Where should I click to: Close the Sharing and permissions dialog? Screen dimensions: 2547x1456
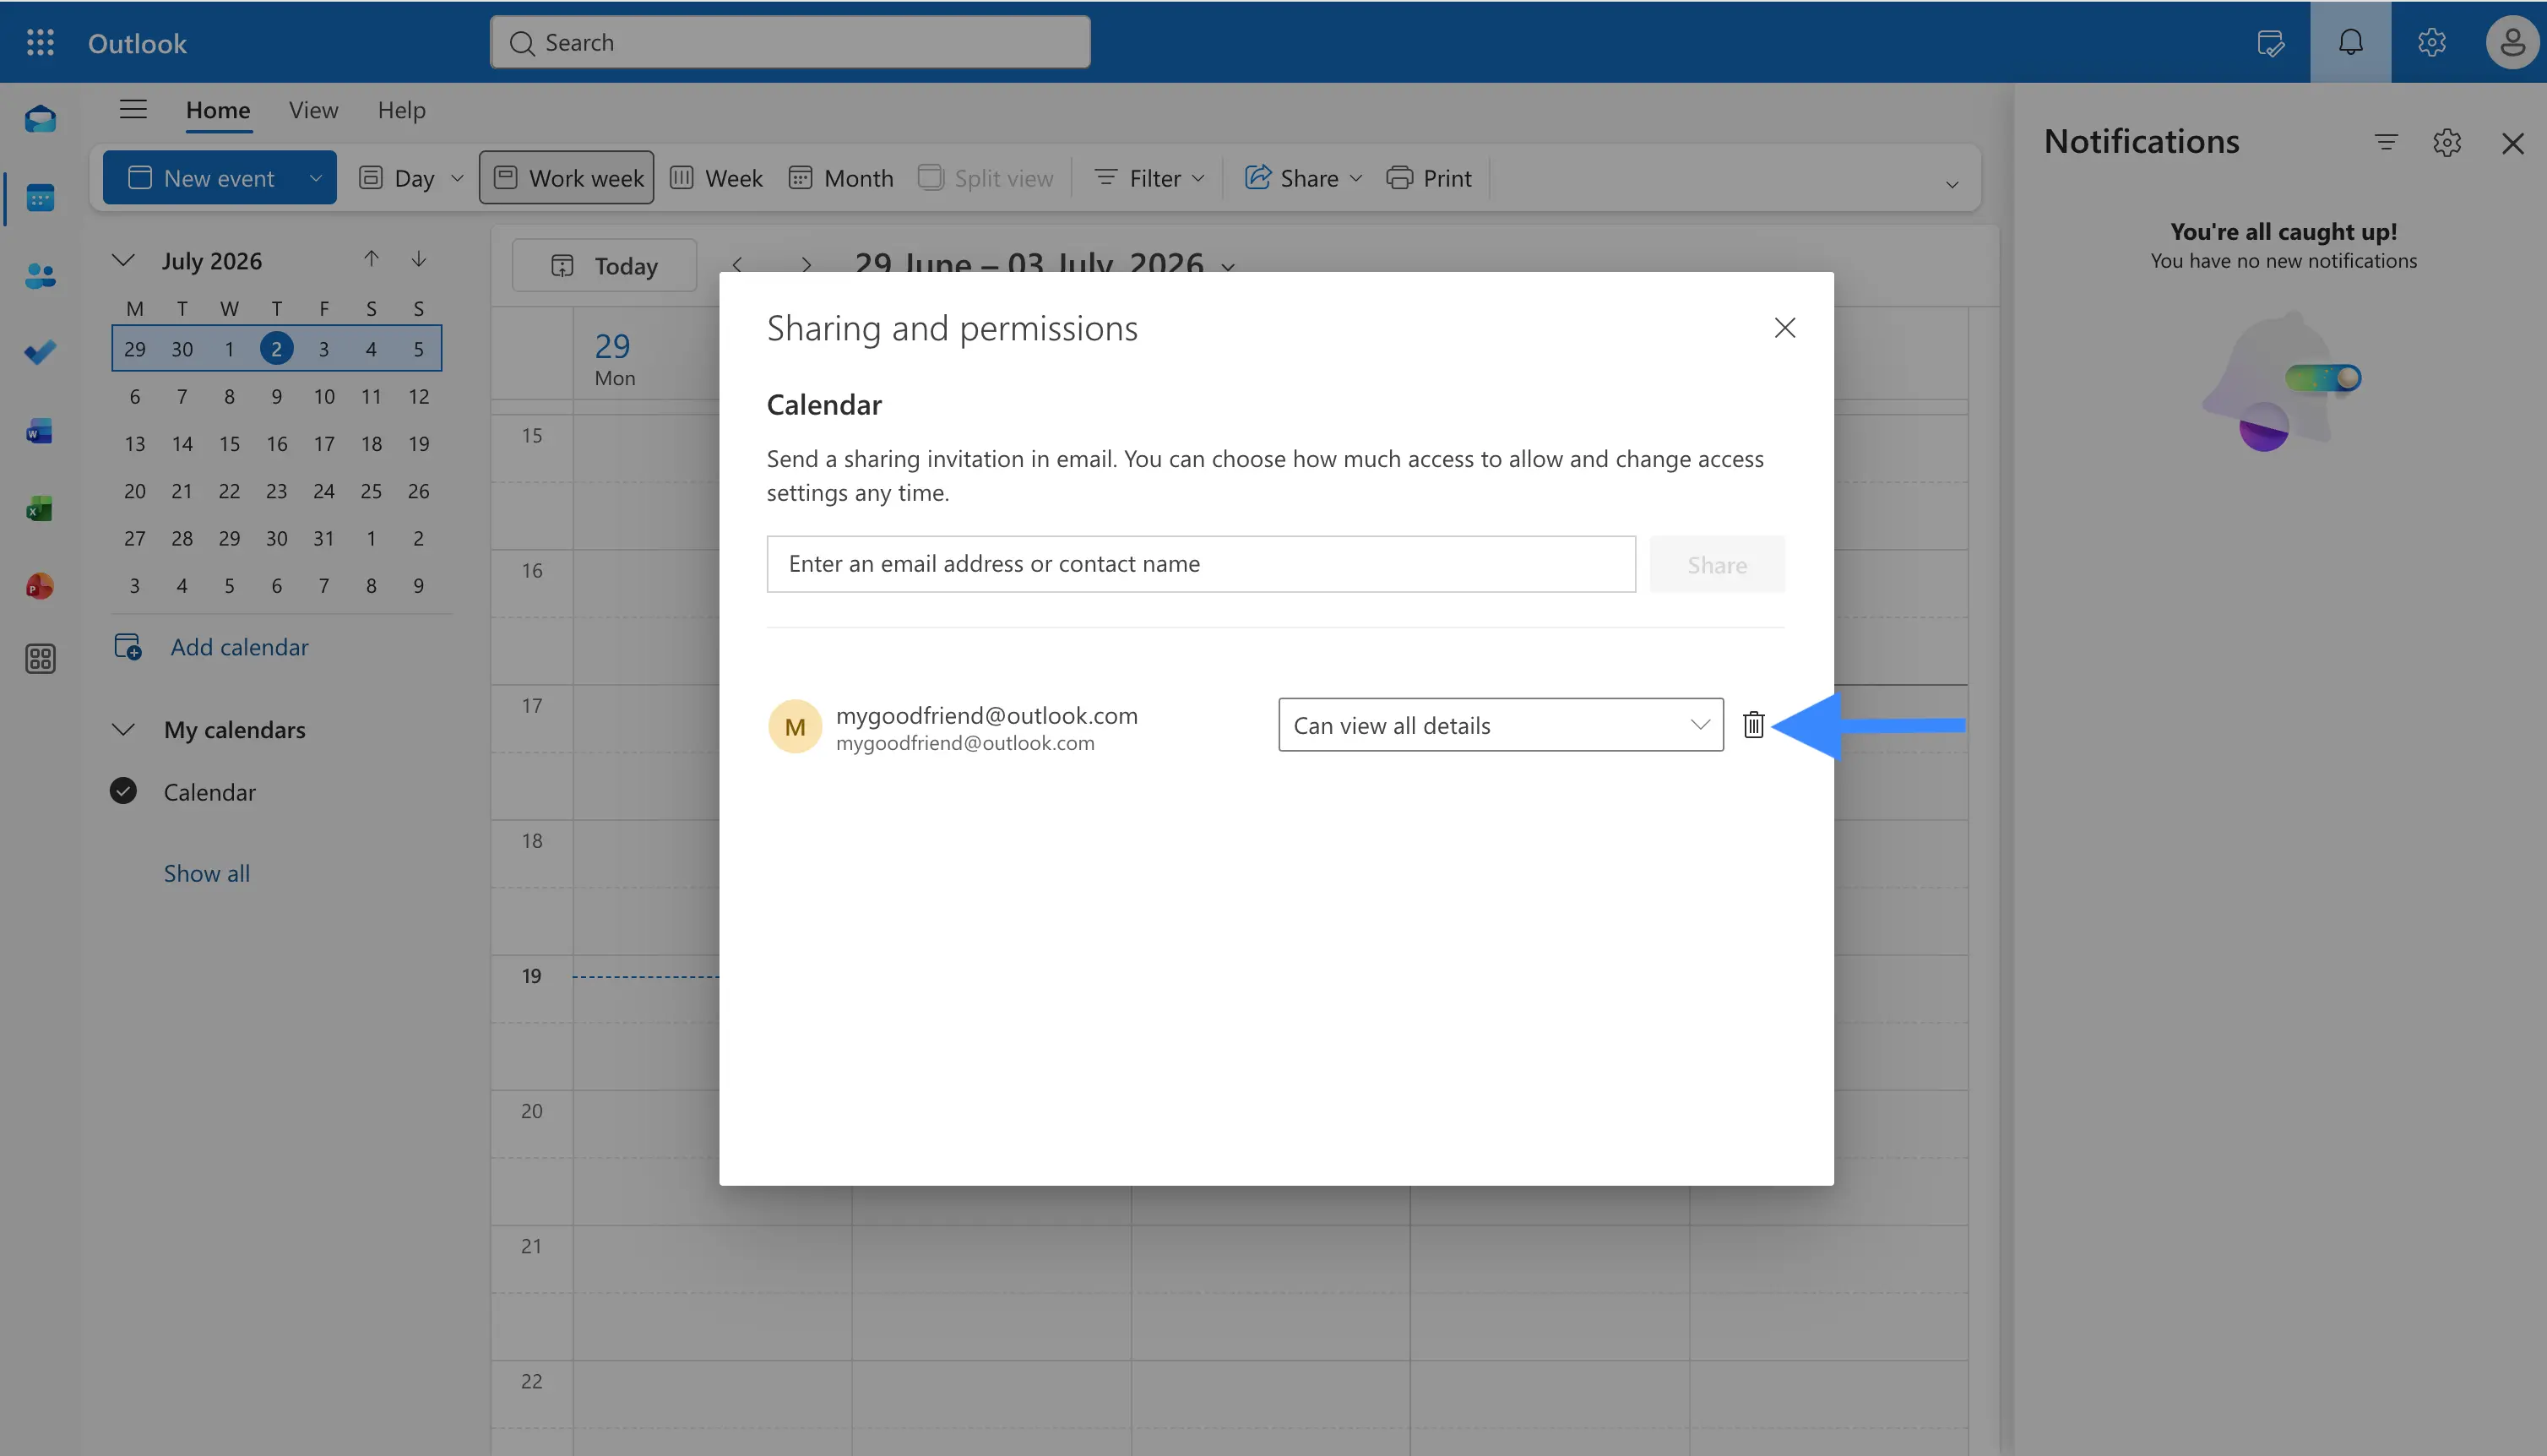pos(1784,328)
